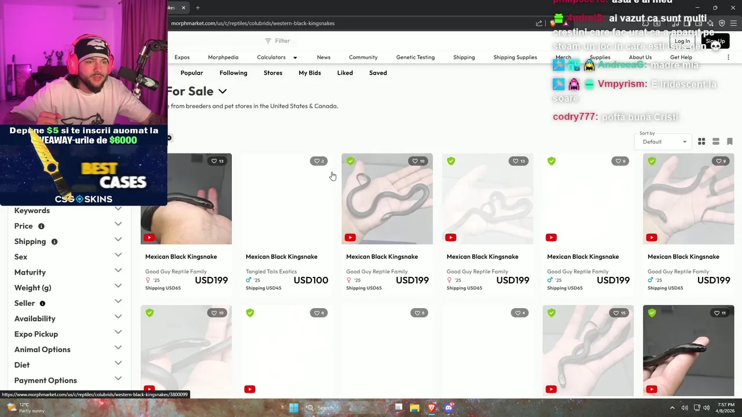Screen dimensions: 742x417
Task: Click the Brave shields lion icon
Action: [552, 23]
